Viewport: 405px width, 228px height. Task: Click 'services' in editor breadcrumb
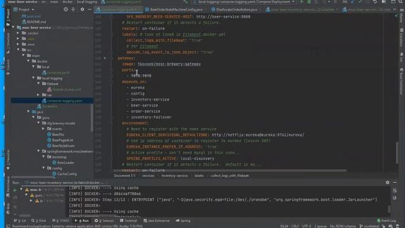[x=148, y=176]
